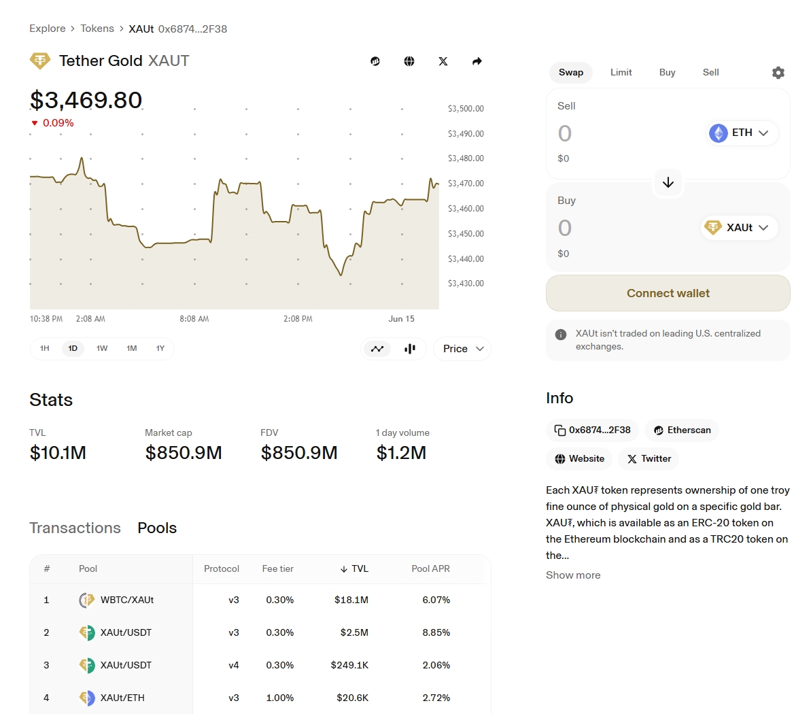811x714 pixels.
Task: Select the 1D time range
Action: coord(73,348)
